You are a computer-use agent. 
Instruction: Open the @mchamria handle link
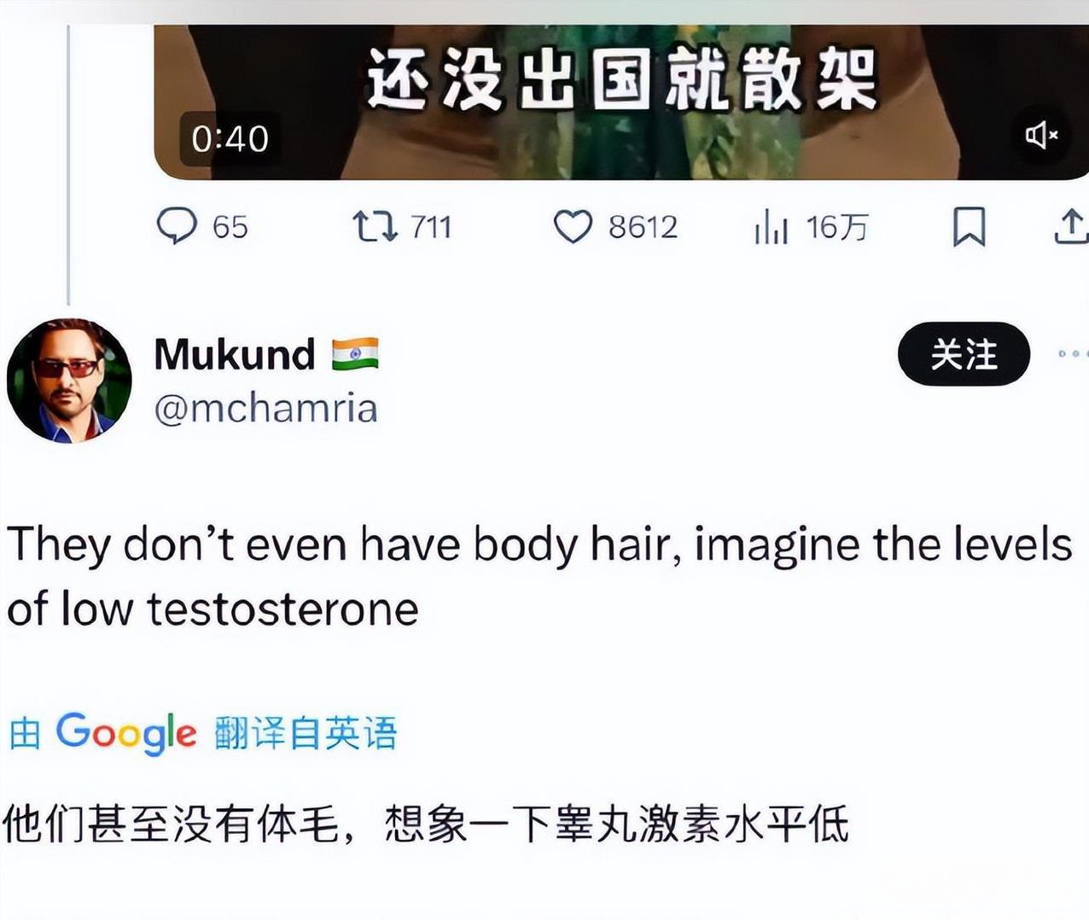click(265, 409)
